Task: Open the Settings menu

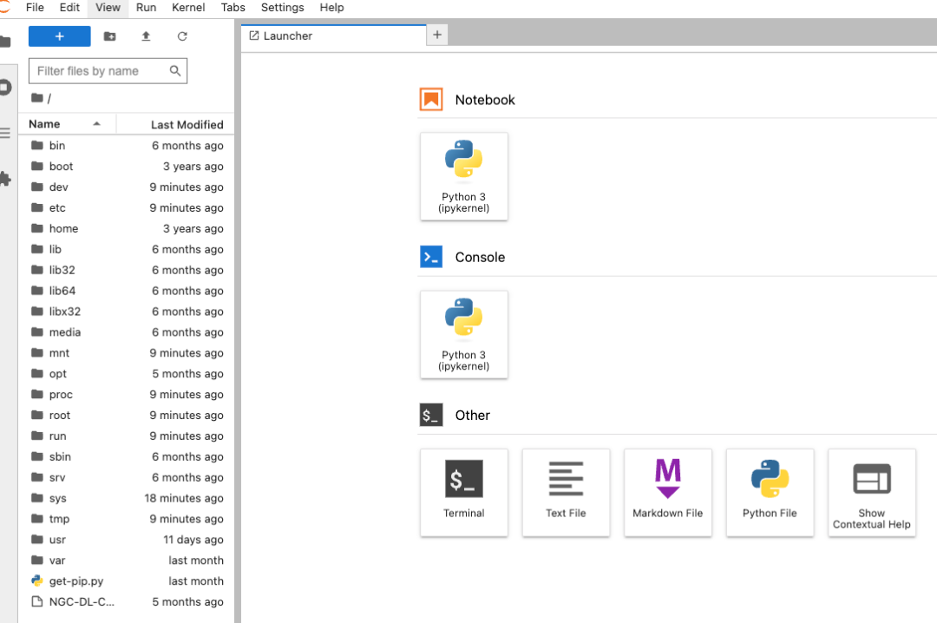Action: 282,8
